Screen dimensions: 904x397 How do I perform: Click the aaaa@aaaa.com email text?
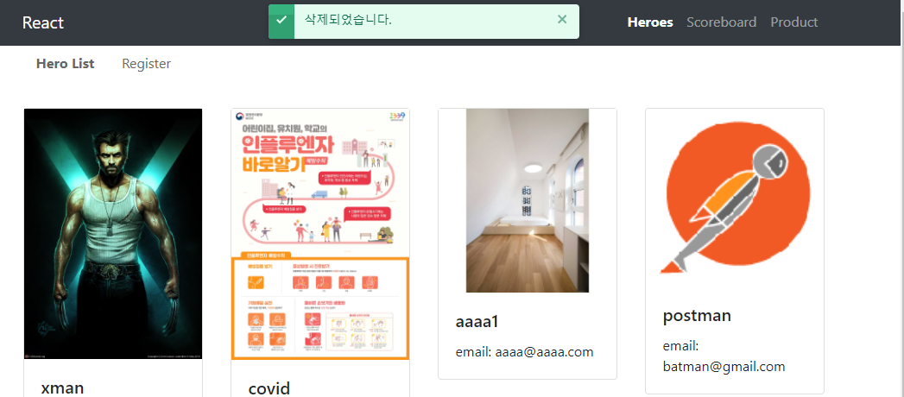[524, 351]
